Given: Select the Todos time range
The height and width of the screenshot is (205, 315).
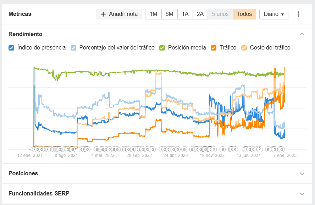Looking at the screenshot, I should 244,14.
